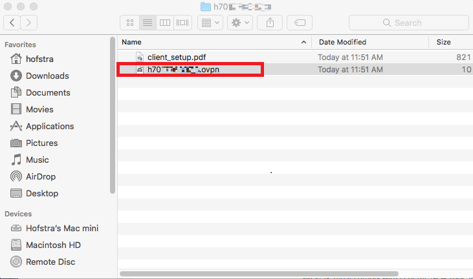
Task: Switch to Cover Flow view
Action: [x=182, y=23]
